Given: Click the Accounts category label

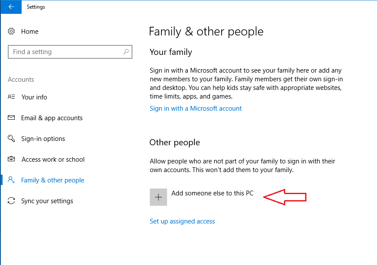Looking at the screenshot, I should point(21,80).
